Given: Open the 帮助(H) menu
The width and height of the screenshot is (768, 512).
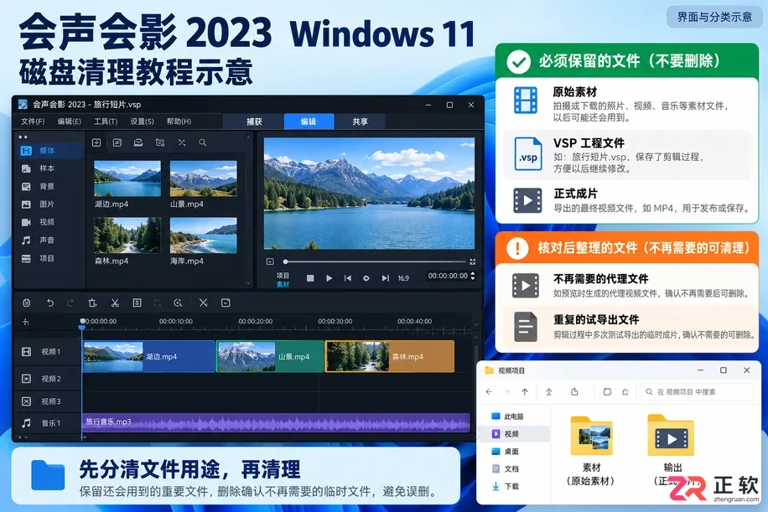Looking at the screenshot, I should [179, 122].
